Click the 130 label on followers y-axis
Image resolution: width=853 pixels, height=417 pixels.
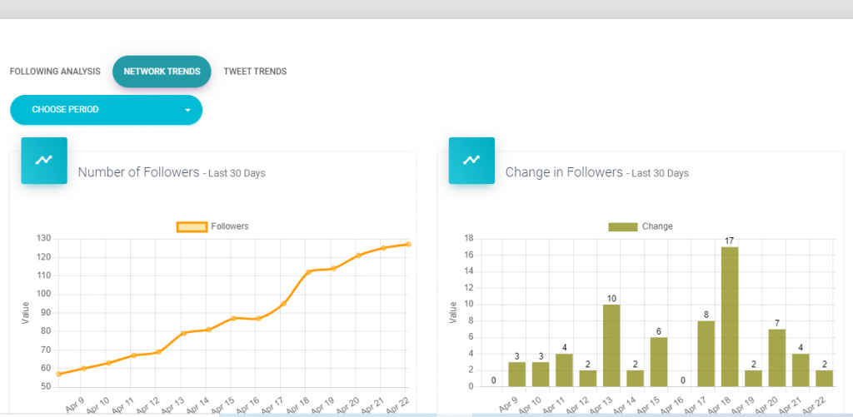44,239
